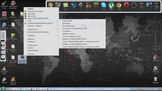Click the 2,33T disk indicator in dock

[157, 5]
